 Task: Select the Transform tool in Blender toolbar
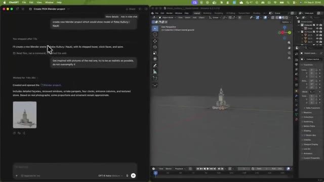coord(155,59)
